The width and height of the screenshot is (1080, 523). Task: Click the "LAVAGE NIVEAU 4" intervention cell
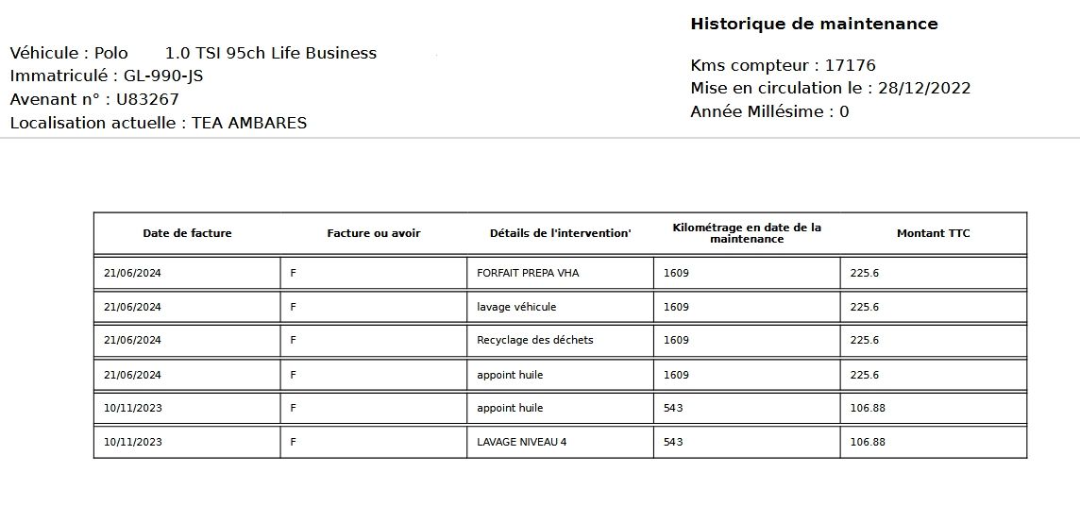click(521, 442)
